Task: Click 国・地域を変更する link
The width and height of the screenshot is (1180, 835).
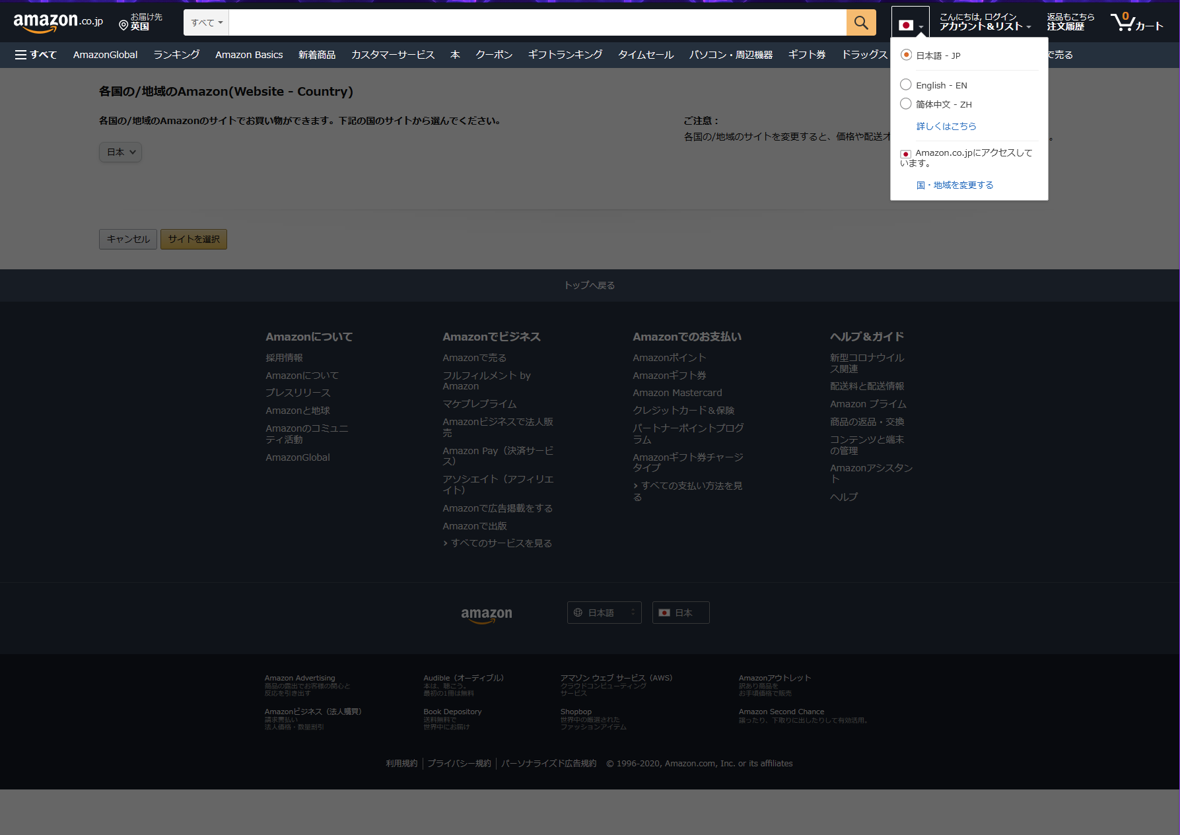Action: click(955, 185)
